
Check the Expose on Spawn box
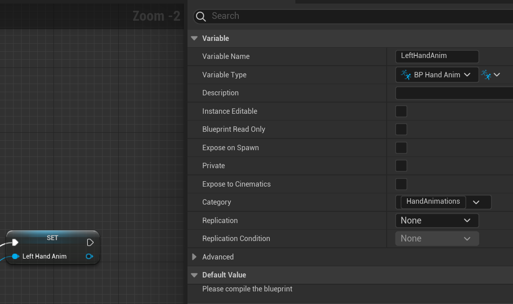point(401,148)
